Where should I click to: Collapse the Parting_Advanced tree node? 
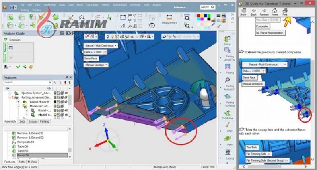[10, 97]
